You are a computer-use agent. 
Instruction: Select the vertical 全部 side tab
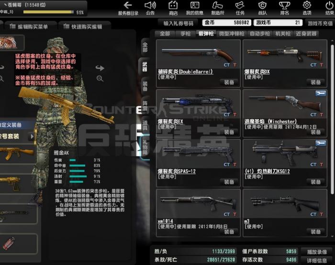tap(145, 47)
